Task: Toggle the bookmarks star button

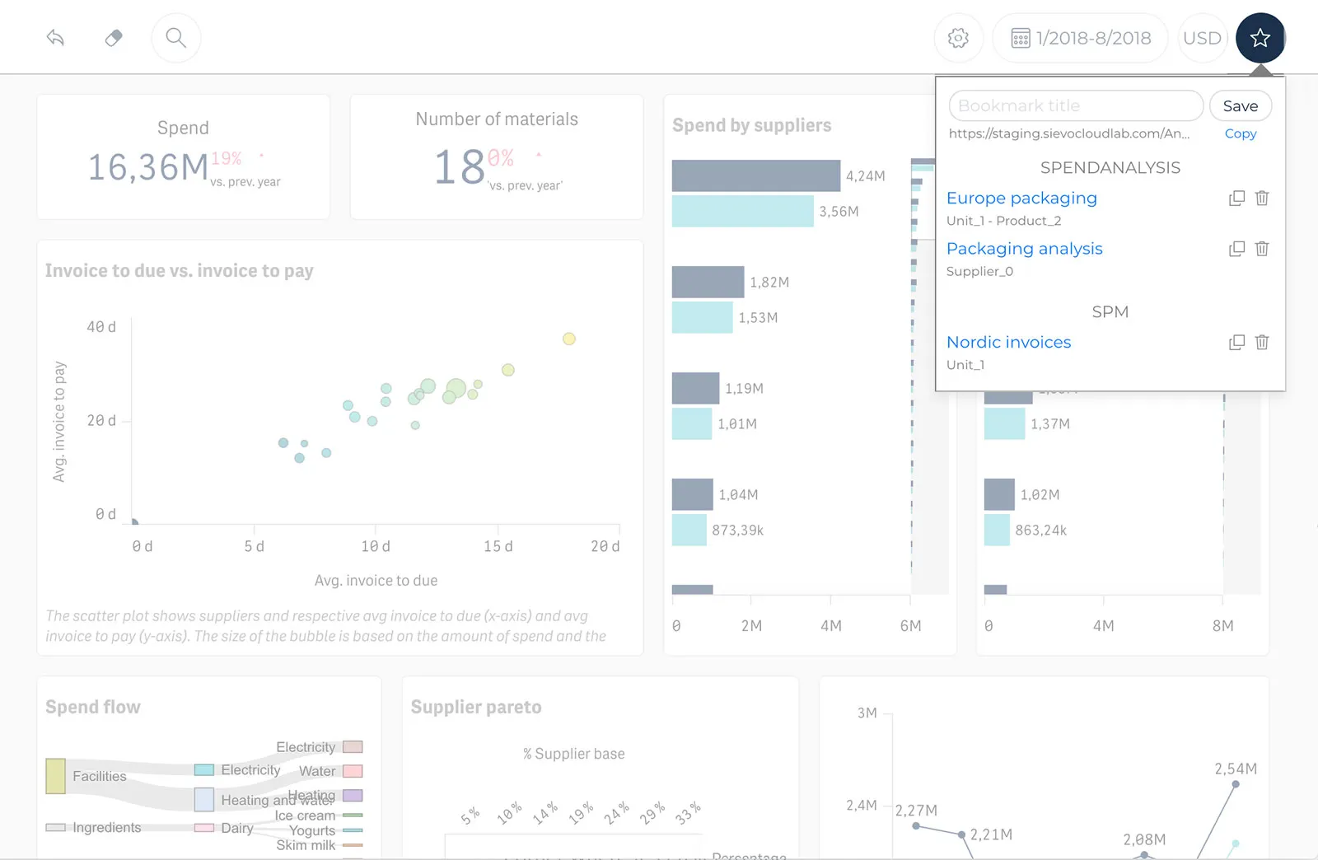Action: [1260, 38]
